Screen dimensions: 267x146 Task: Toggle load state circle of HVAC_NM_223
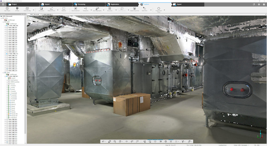7,69
